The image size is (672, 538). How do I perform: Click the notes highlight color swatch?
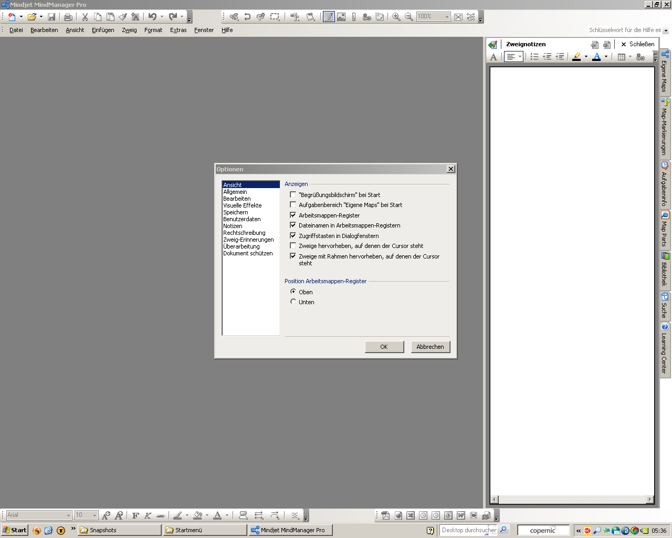click(576, 57)
